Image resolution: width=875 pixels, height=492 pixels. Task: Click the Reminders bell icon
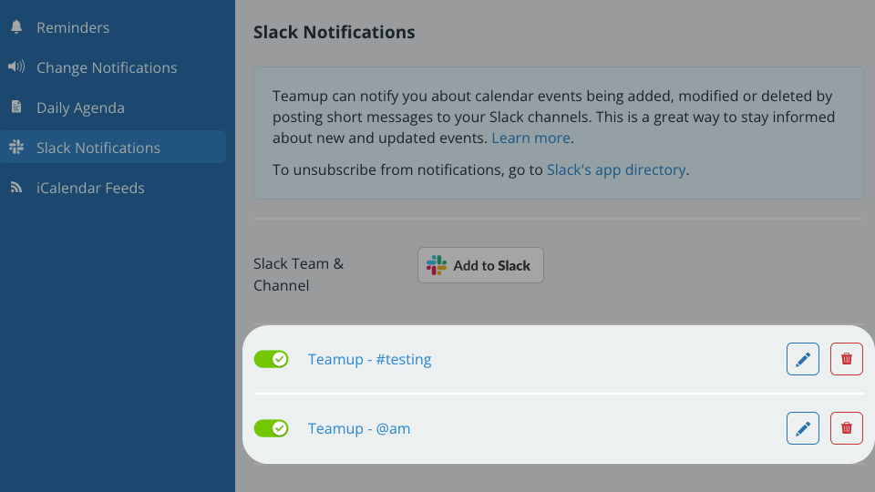pos(16,26)
